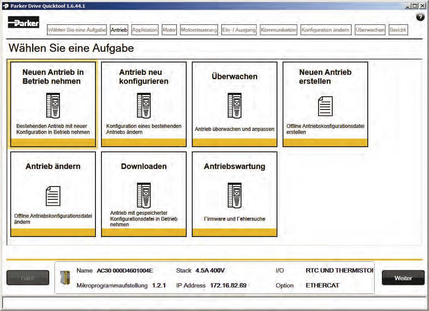The width and height of the screenshot is (429, 311).
Task: Click the Weiter button
Action: [x=403, y=278]
